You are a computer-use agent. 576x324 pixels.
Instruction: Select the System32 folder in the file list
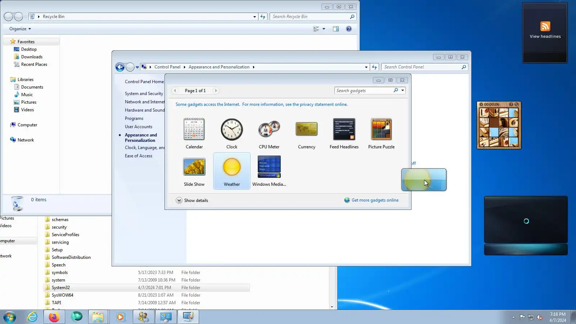pyautogui.click(x=146, y=288)
